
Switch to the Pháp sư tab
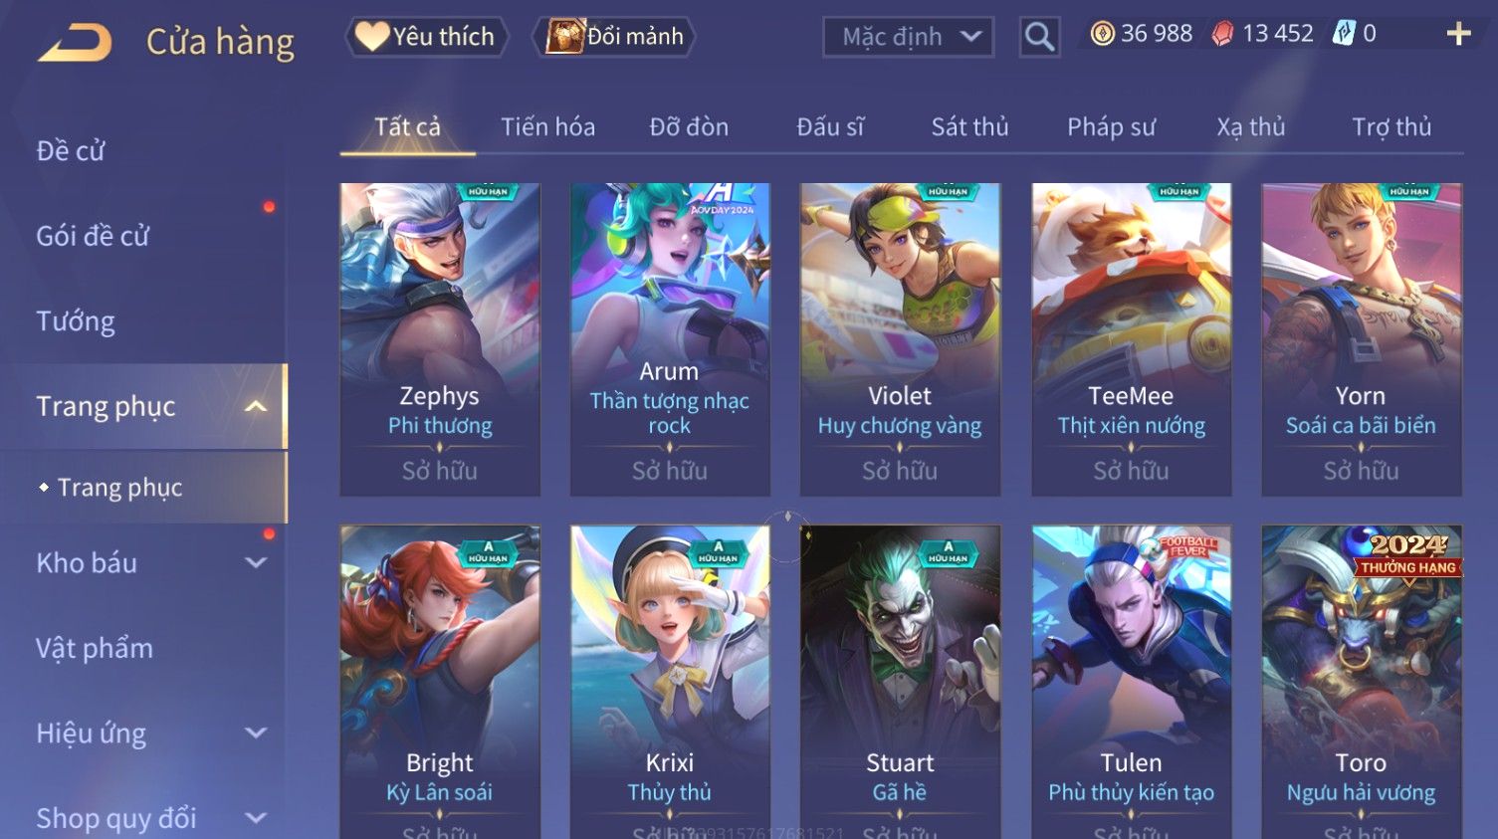tap(1111, 127)
